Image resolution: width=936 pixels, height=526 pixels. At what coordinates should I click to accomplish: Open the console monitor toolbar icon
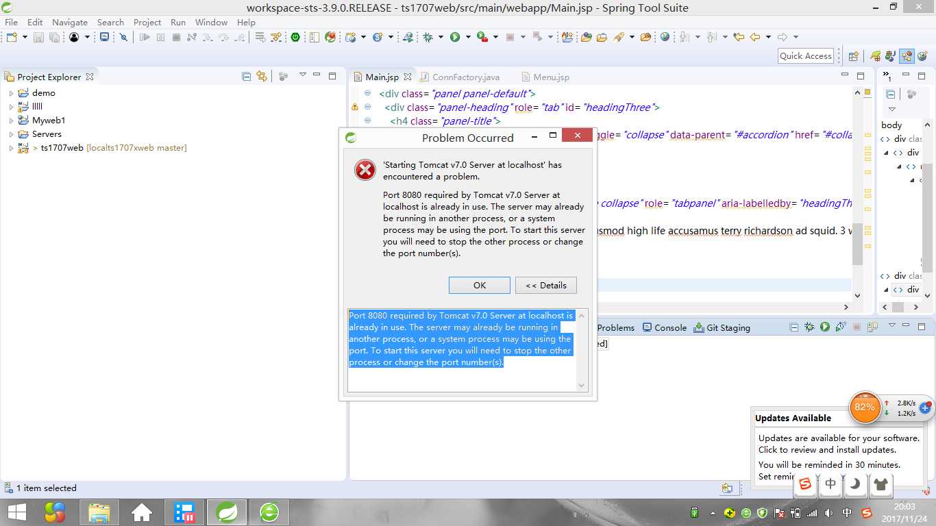(x=104, y=37)
